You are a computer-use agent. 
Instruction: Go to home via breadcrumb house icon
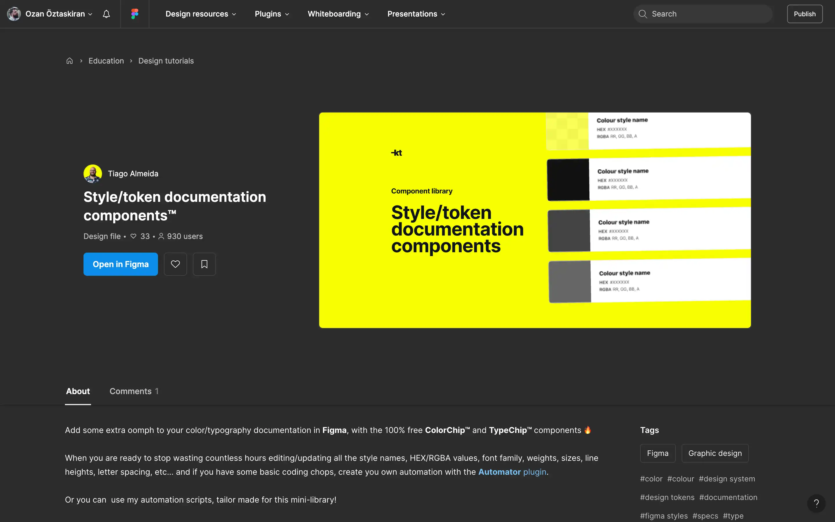pos(69,61)
